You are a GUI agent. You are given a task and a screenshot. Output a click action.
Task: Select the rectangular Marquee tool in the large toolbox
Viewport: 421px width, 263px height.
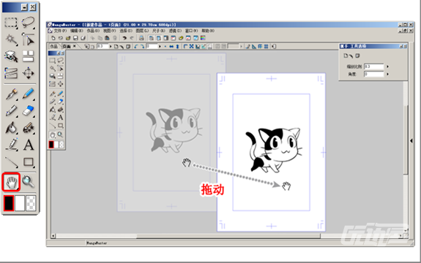coord(11,23)
